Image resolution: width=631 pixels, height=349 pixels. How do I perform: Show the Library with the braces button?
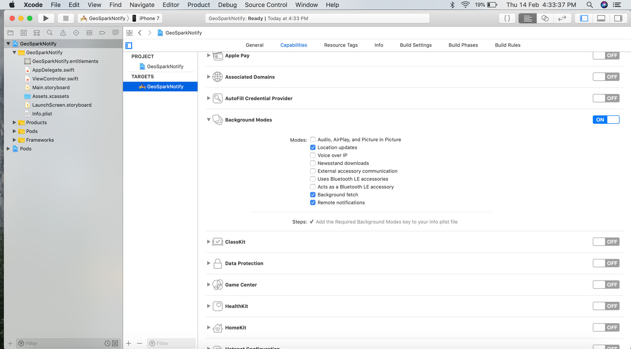[507, 18]
